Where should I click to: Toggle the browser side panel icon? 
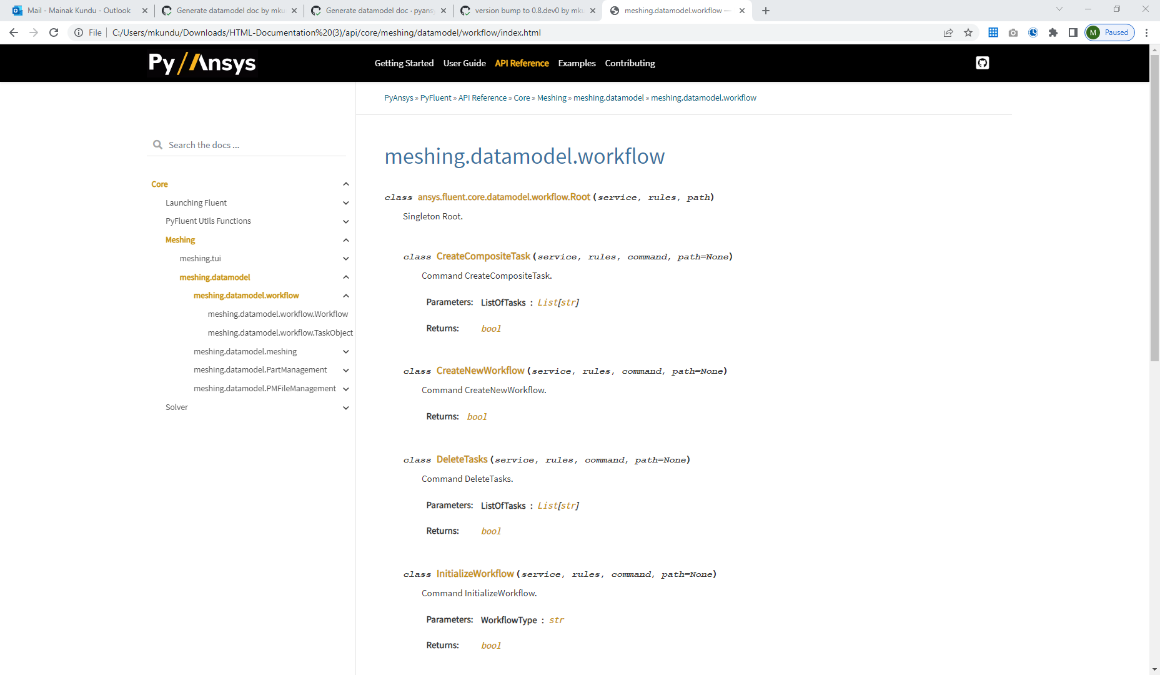click(1073, 32)
